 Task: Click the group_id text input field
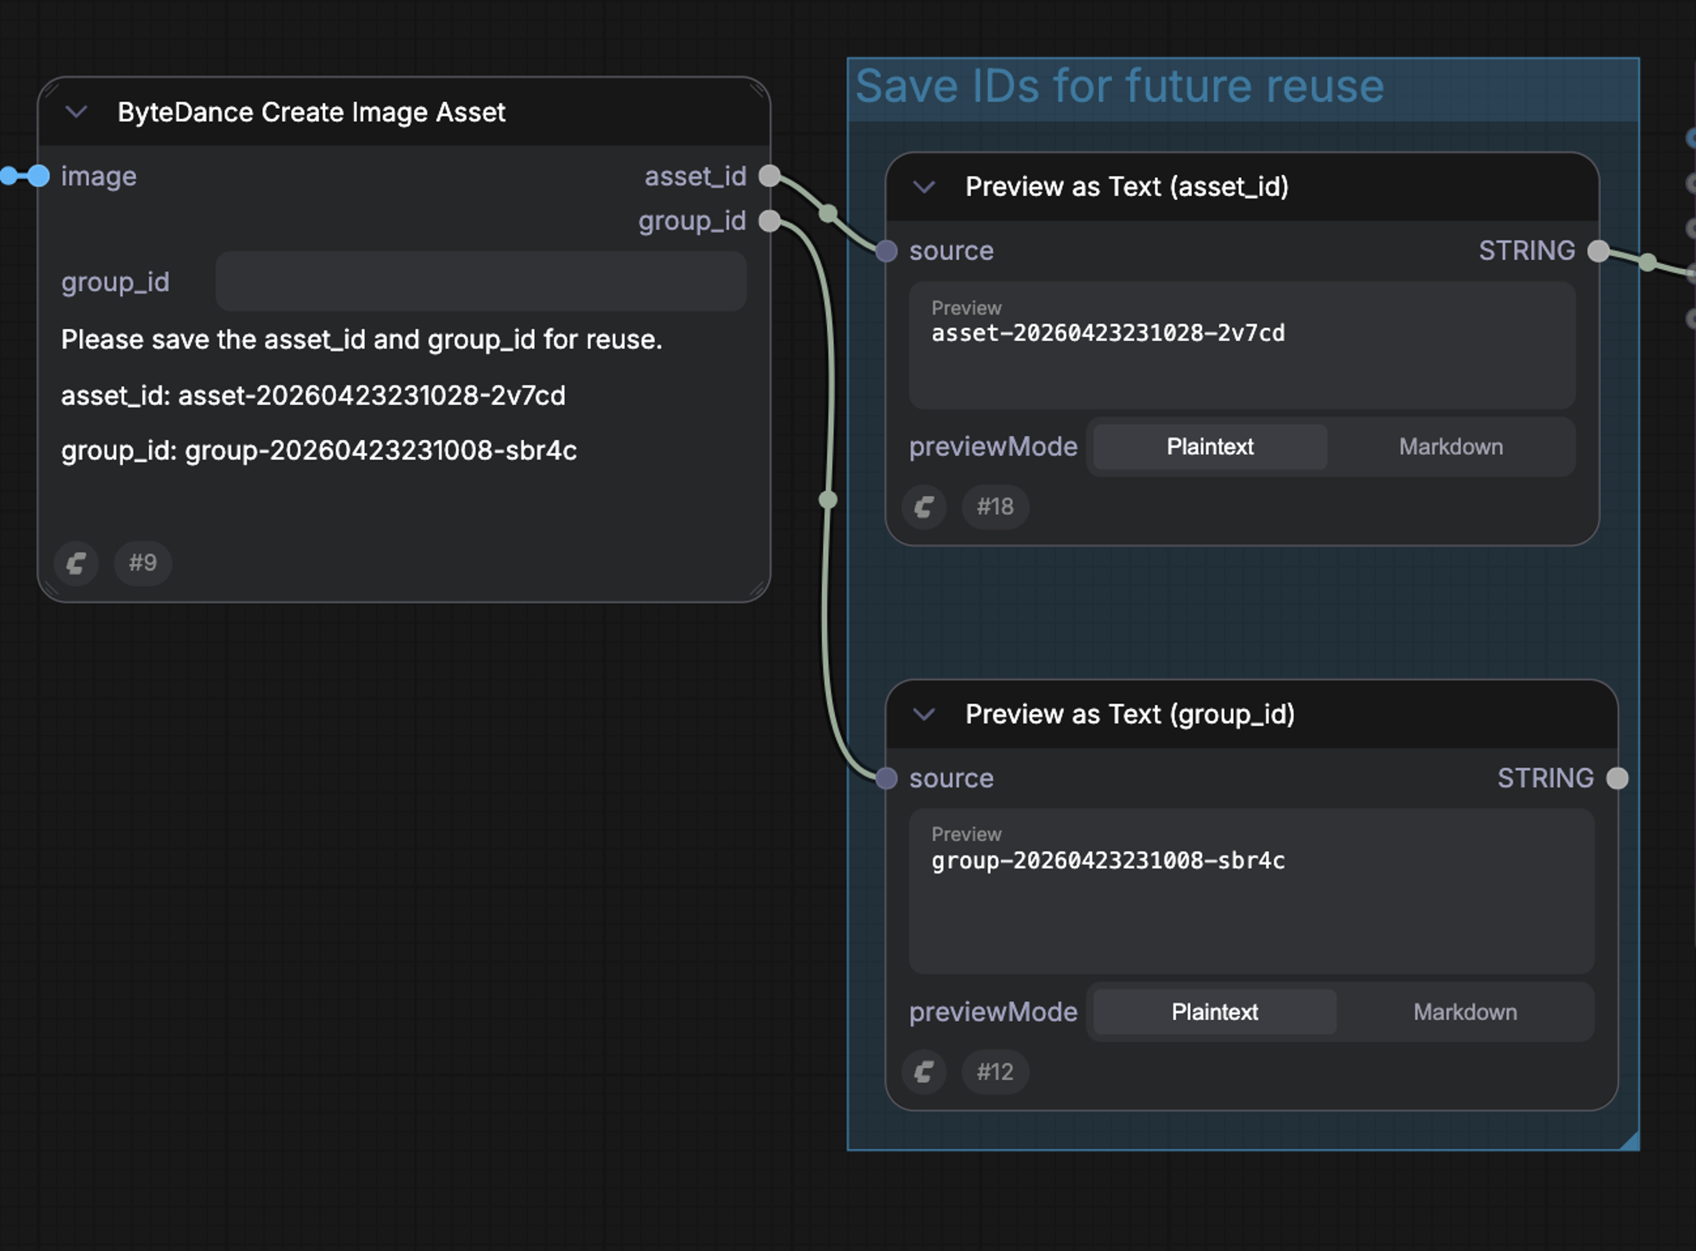(480, 281)
